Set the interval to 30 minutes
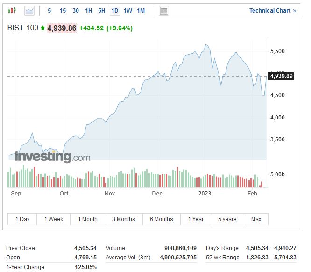This screenshot has height=272, width=311. [x=76, y=10]
